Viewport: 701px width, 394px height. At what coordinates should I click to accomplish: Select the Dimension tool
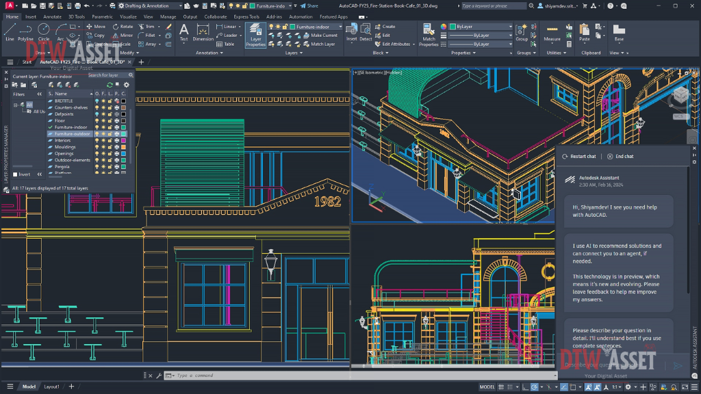tap(203, 33)
